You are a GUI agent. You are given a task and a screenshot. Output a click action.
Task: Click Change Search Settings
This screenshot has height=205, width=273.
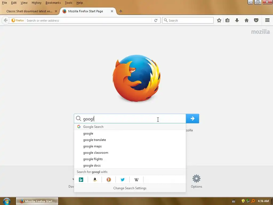click(130, 188)
